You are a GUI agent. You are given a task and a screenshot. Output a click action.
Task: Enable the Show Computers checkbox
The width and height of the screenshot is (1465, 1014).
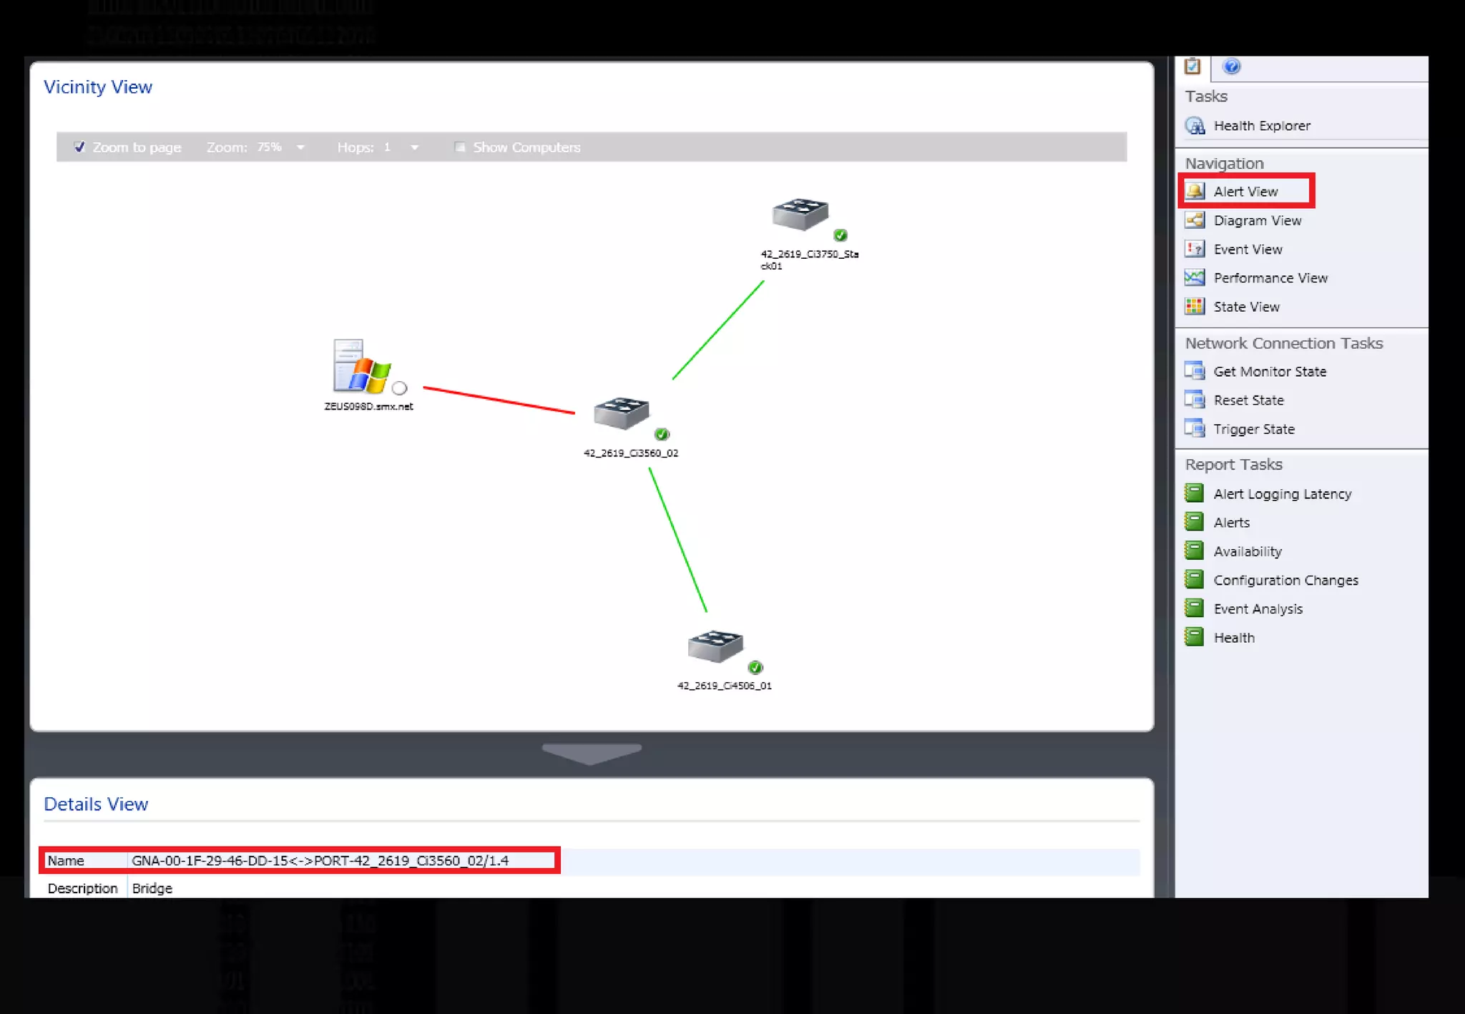point(460,147)
